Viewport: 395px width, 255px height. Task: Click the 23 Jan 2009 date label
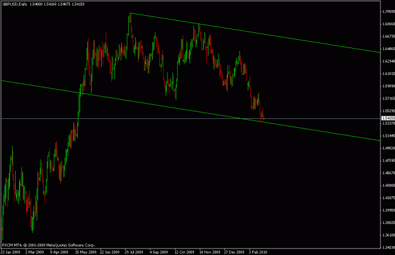11,252
